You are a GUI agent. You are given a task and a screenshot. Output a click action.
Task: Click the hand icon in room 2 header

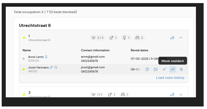click(x=172, y=95)
